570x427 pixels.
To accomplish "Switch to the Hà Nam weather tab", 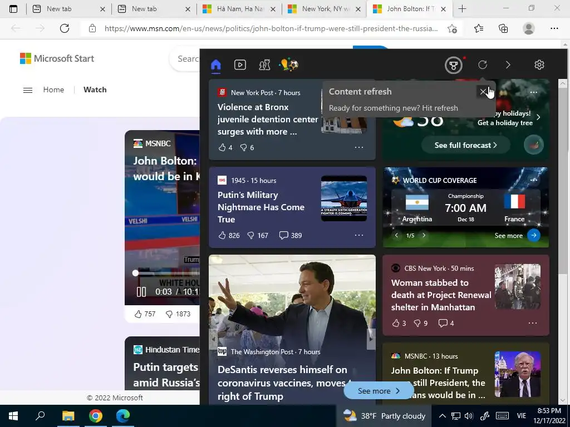I will coord(239,9).
